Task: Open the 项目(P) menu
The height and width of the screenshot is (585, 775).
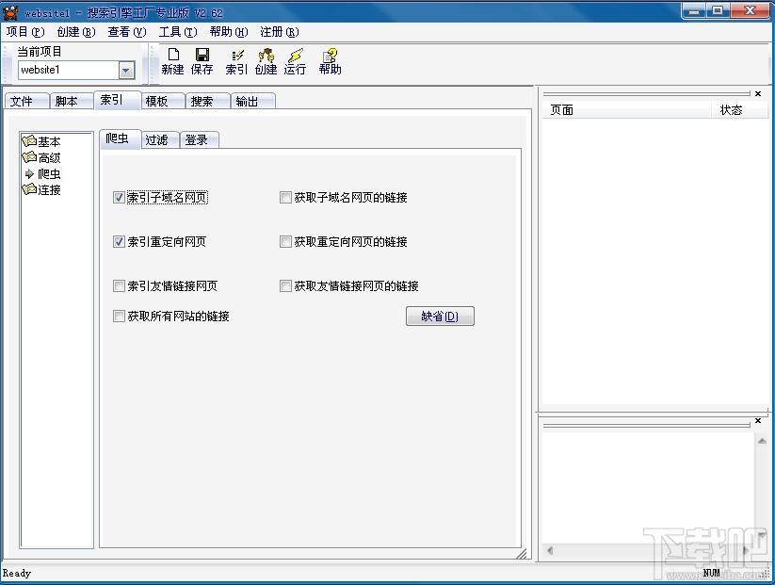Action: (25, 32)
